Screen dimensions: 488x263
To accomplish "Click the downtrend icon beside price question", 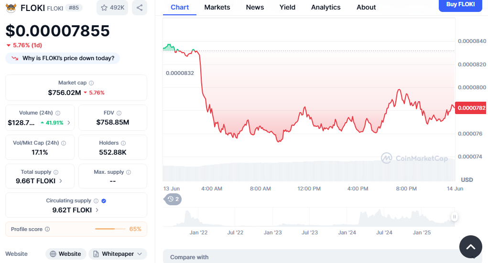I will [15, 58].
